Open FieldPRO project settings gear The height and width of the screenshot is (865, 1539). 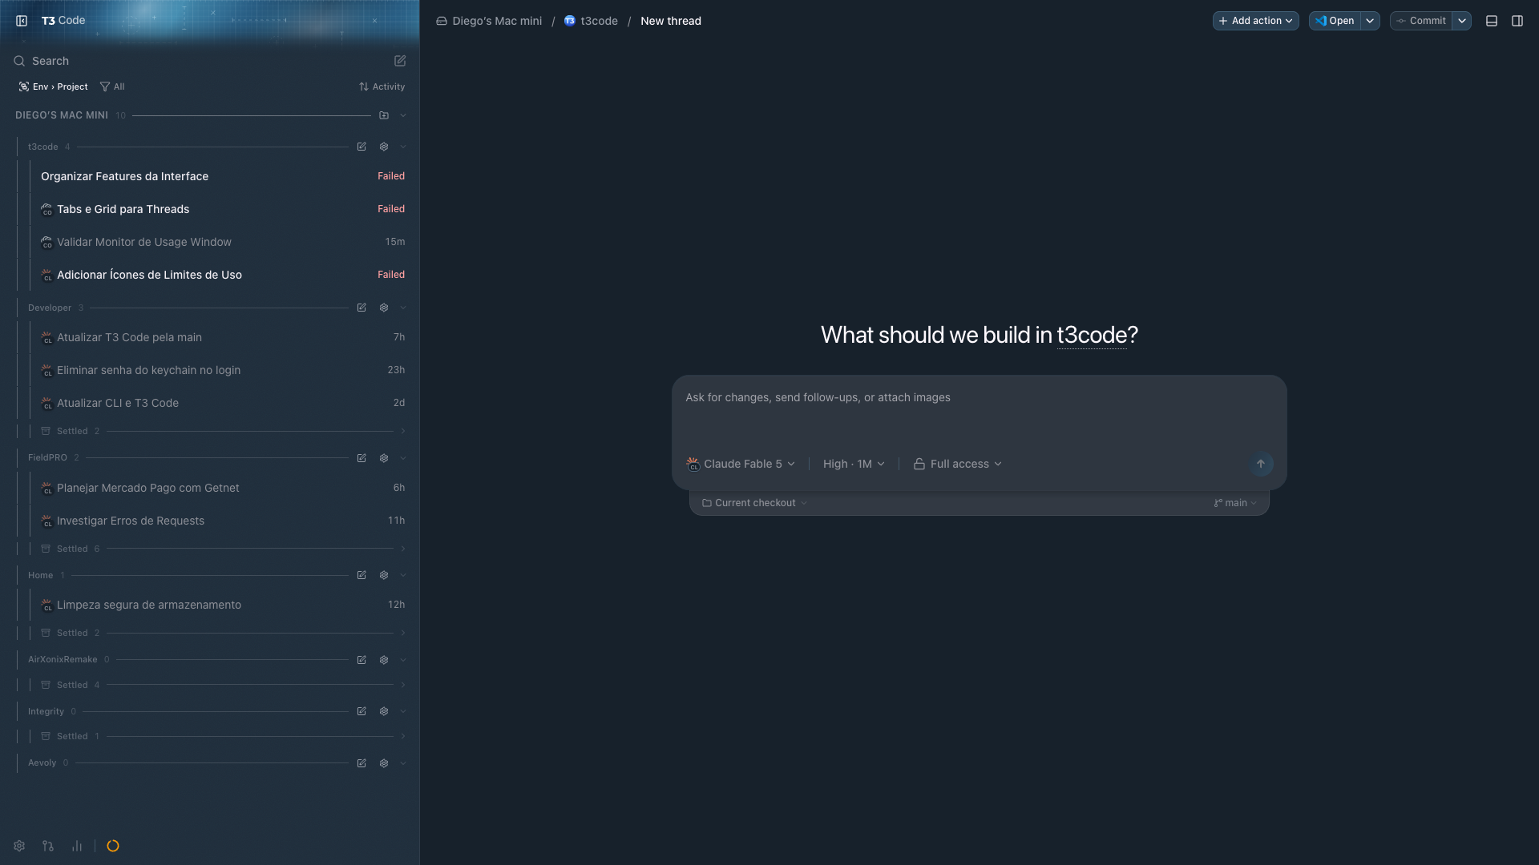tap(384, 458)
